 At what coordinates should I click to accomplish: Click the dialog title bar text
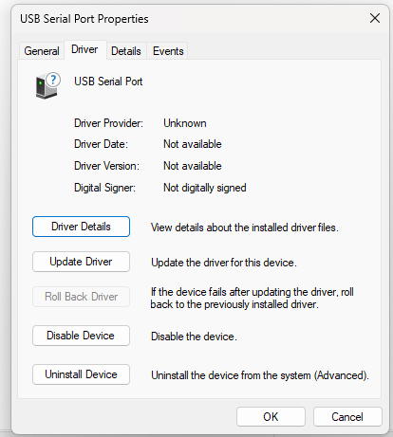coord(84,19)
